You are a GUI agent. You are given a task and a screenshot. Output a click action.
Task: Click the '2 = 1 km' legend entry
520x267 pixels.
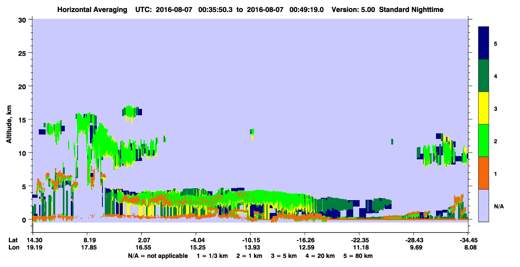(249, 256)
